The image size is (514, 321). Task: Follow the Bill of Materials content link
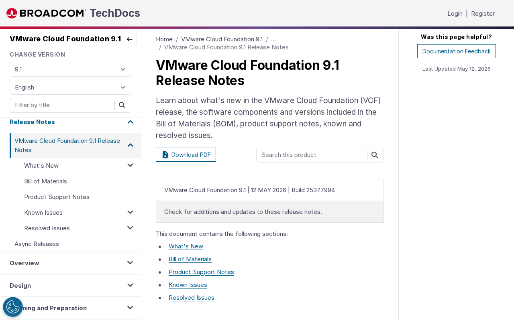tap(190, 259)
